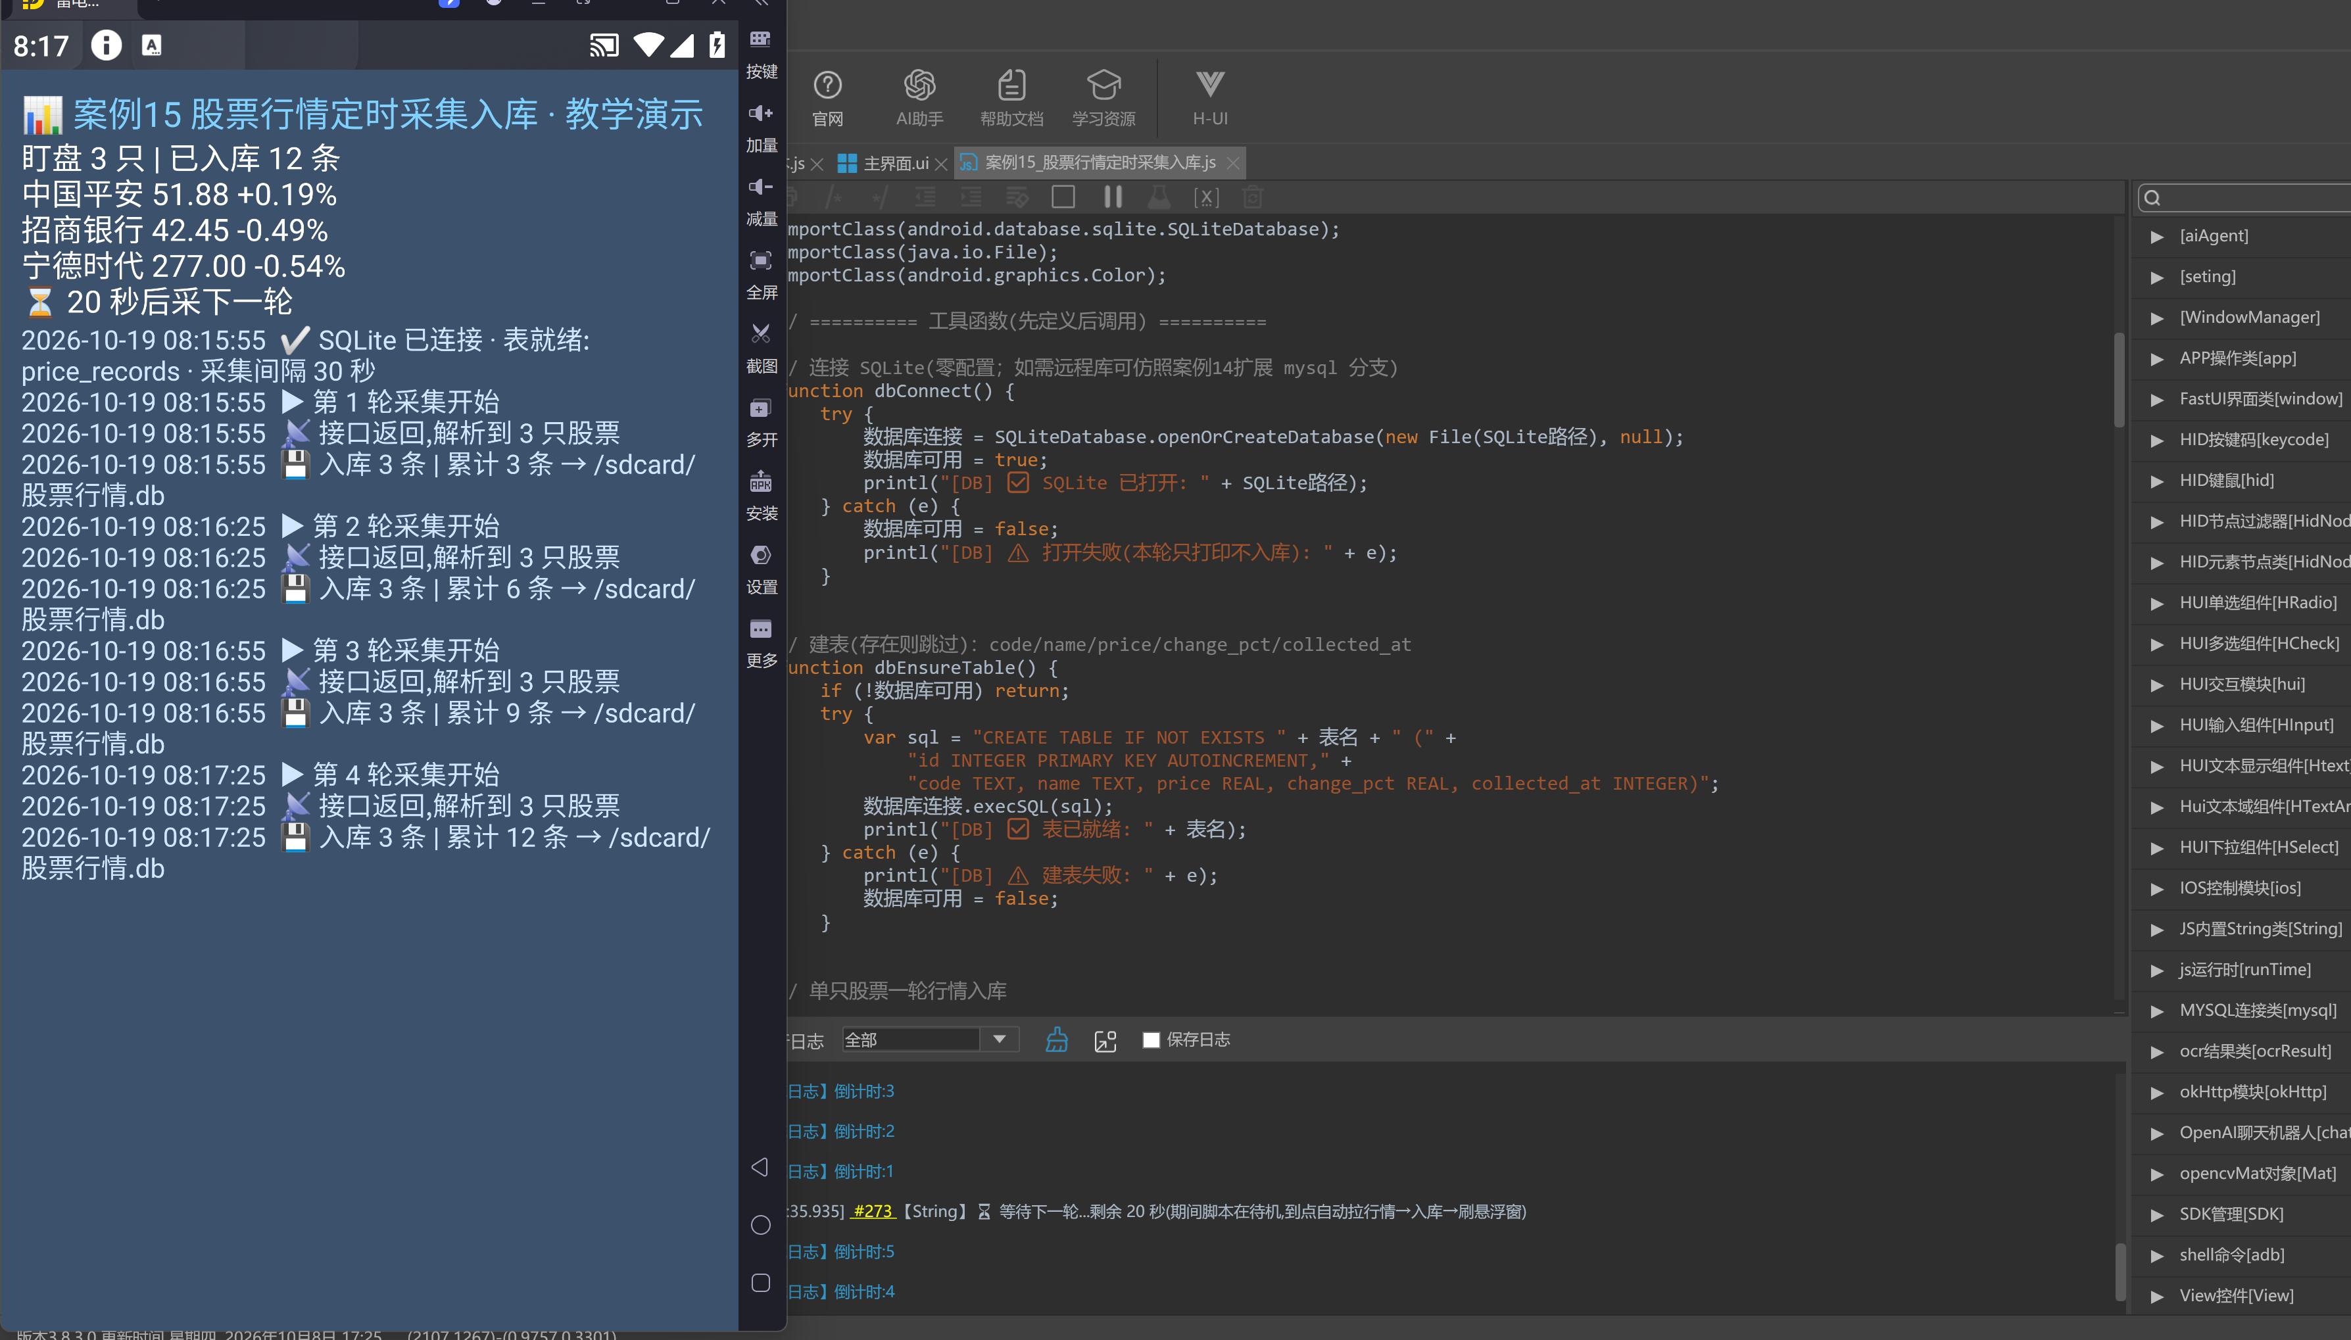Open the AI助手 assistant
The height and width of the screenshot is (1340, 2351).
[919, 97]
